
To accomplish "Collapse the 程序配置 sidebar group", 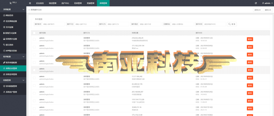I will [x=13, y=57].
